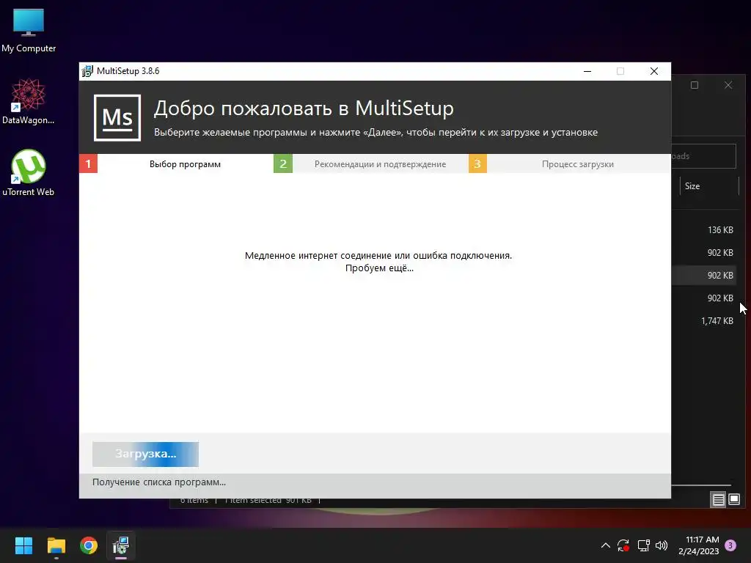The height and width of the screenshot is (563, 751).
Task: Click the sync status tray icon
Action: click(x=623, y=545)
